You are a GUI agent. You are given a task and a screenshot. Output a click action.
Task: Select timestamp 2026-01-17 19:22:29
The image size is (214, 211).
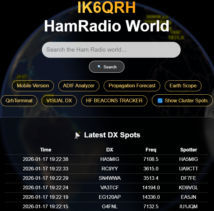pyautogui.click(x=46, y=178)
